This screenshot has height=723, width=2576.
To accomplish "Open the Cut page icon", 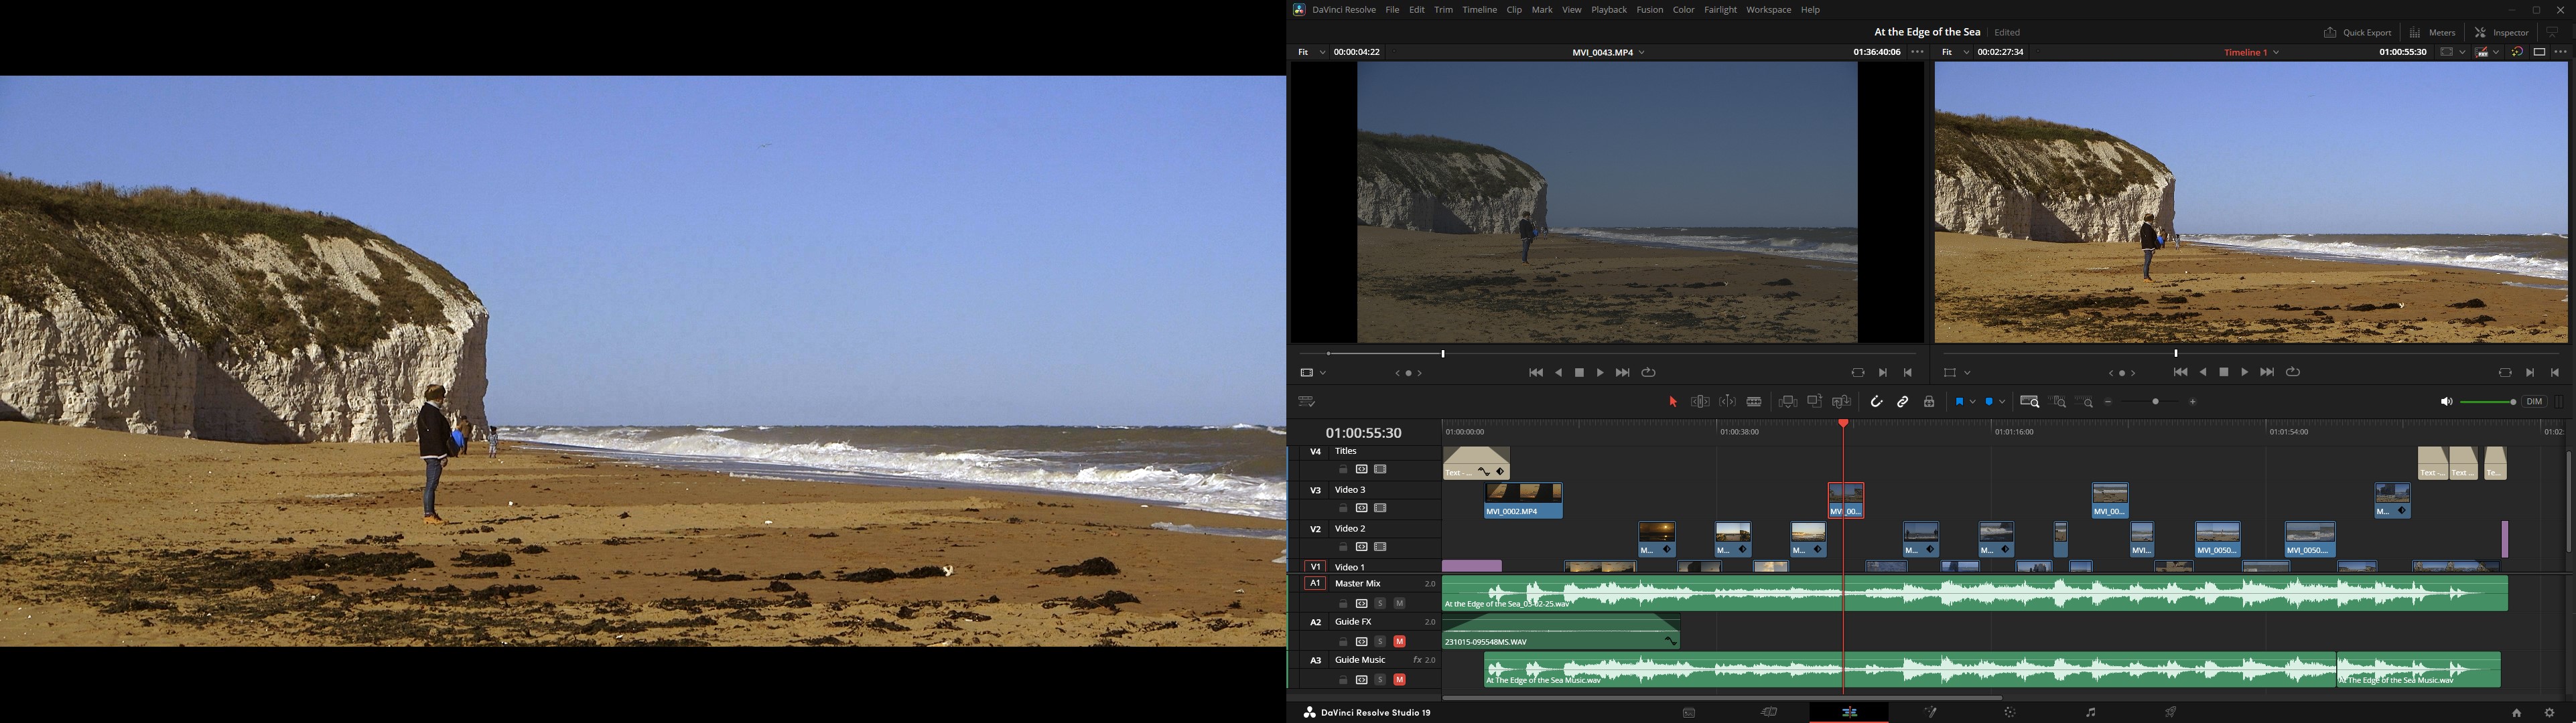I will click(1769, 712).
